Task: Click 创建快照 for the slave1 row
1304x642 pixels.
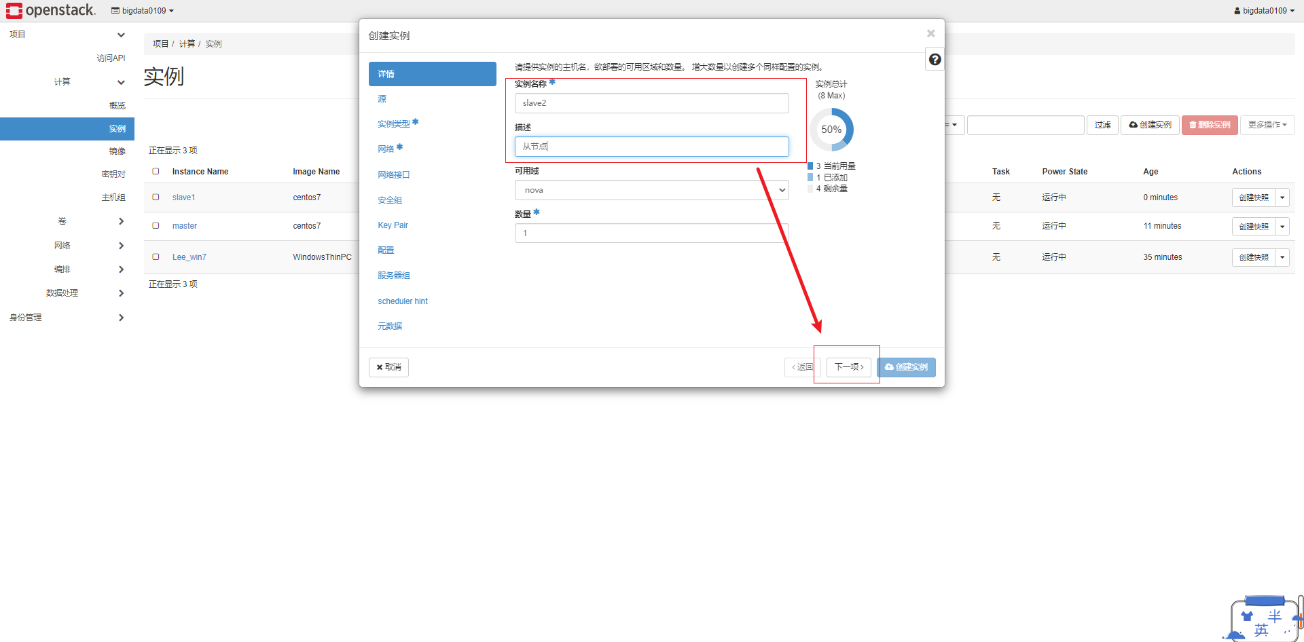Action: (x=1254, y=197)
